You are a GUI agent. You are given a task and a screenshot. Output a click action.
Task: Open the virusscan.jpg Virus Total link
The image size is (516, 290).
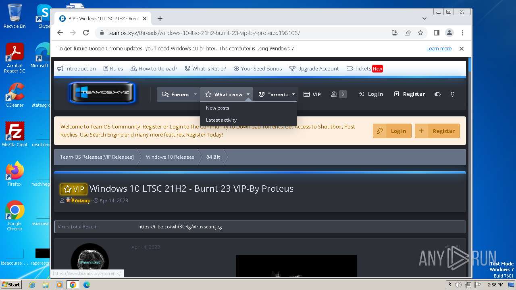(180, 227)
